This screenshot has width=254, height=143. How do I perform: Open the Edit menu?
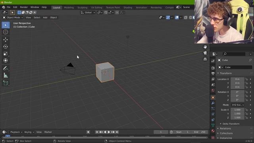[x=15, y=7]
